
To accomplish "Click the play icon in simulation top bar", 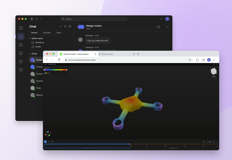I will pos(214,64).
